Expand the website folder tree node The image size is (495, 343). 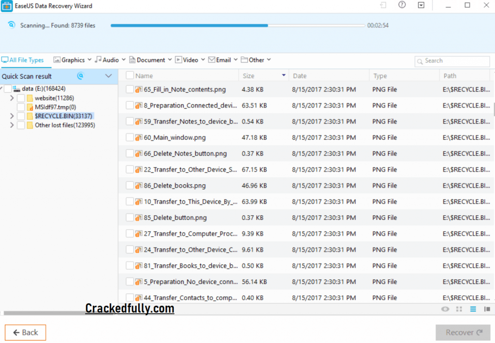[12, 98]
